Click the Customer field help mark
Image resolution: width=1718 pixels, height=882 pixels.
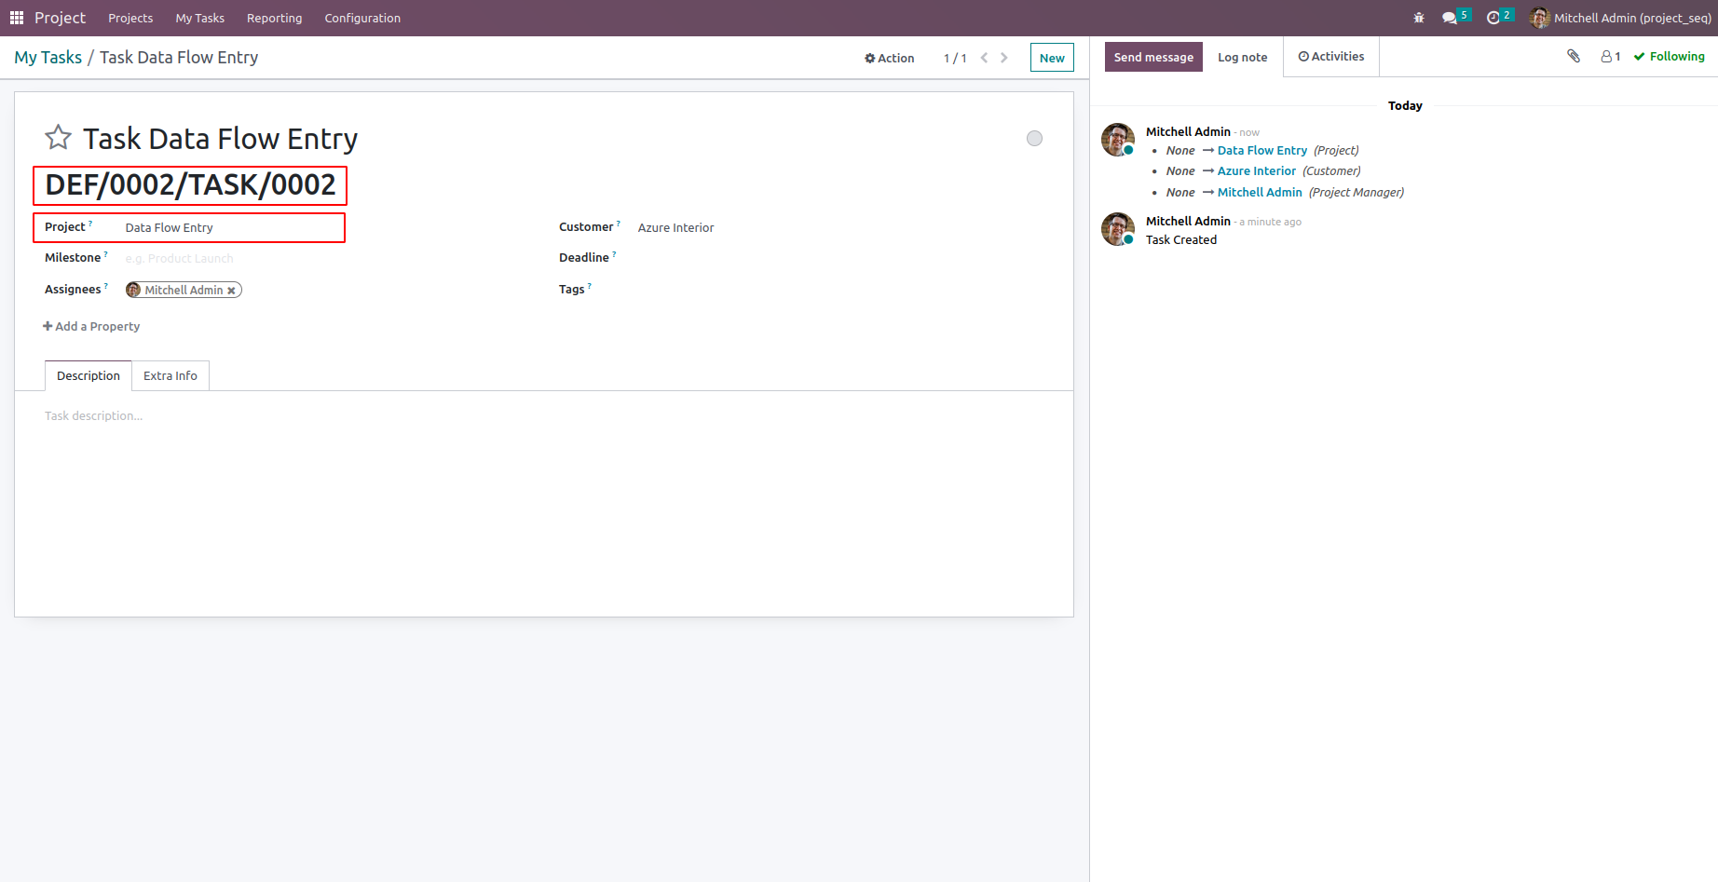coord(618,224)
